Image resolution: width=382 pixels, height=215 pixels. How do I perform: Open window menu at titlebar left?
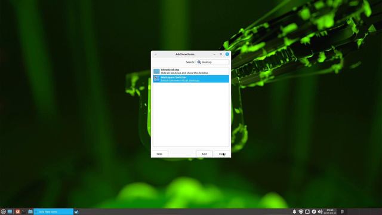[155, 54]
